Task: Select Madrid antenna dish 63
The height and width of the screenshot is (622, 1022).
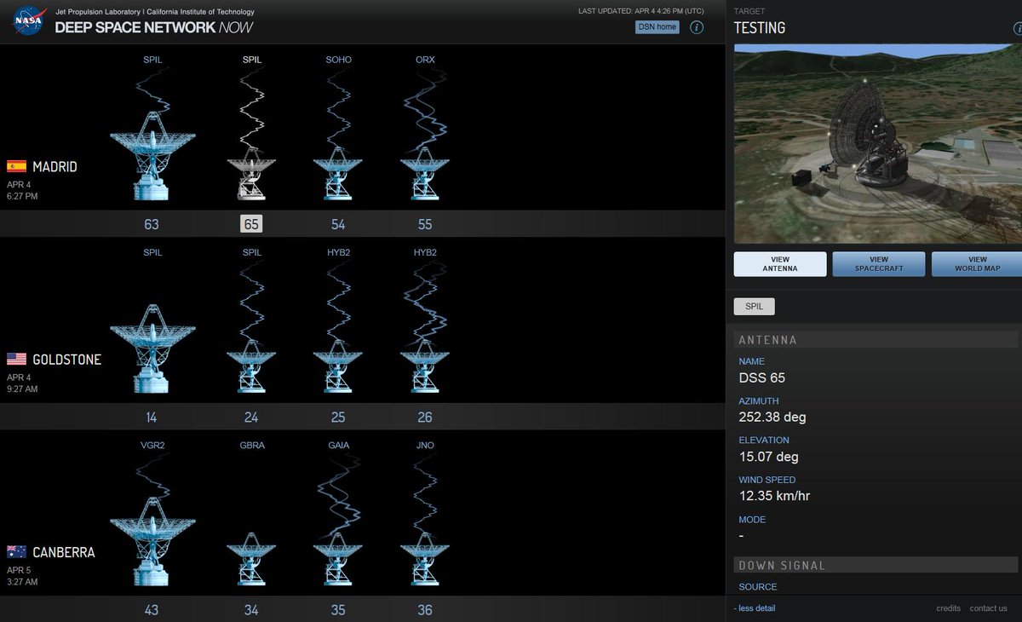Action: click(152, 156)
